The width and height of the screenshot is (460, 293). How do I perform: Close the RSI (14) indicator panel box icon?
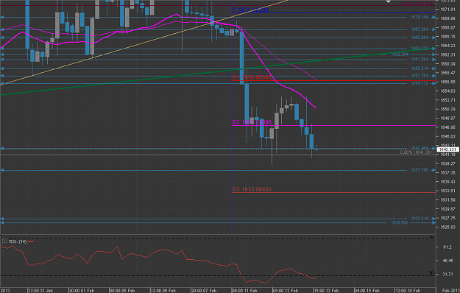click(x=4, y=241)
